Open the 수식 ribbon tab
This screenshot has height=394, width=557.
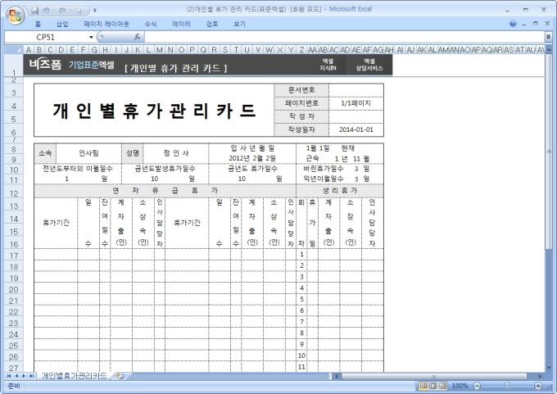point(150,24)
